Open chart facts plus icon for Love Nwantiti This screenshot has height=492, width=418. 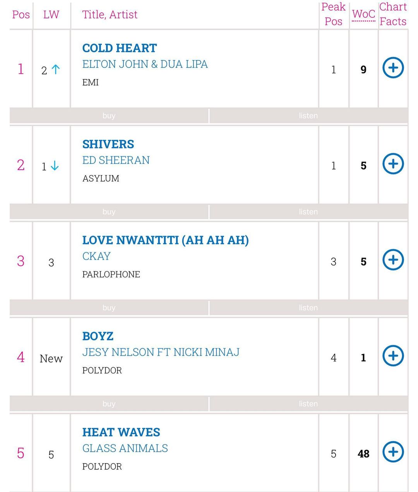[x=393, y=260]
